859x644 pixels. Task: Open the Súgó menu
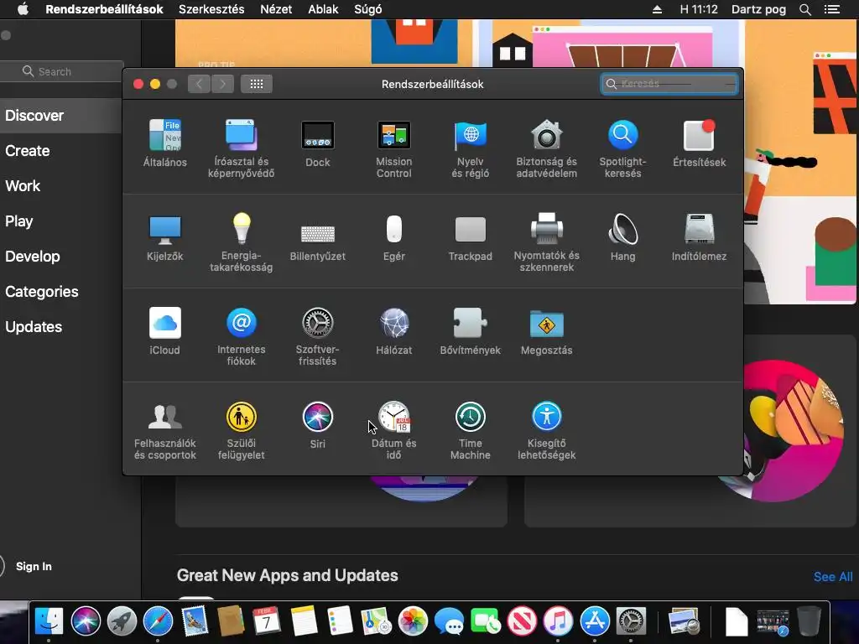click(368, 9)
